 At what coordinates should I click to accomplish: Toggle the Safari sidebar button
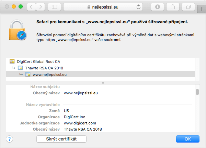(54, 7)
